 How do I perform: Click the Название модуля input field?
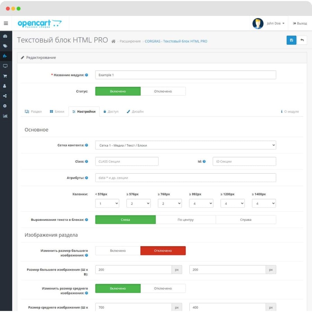pos(186,75)
